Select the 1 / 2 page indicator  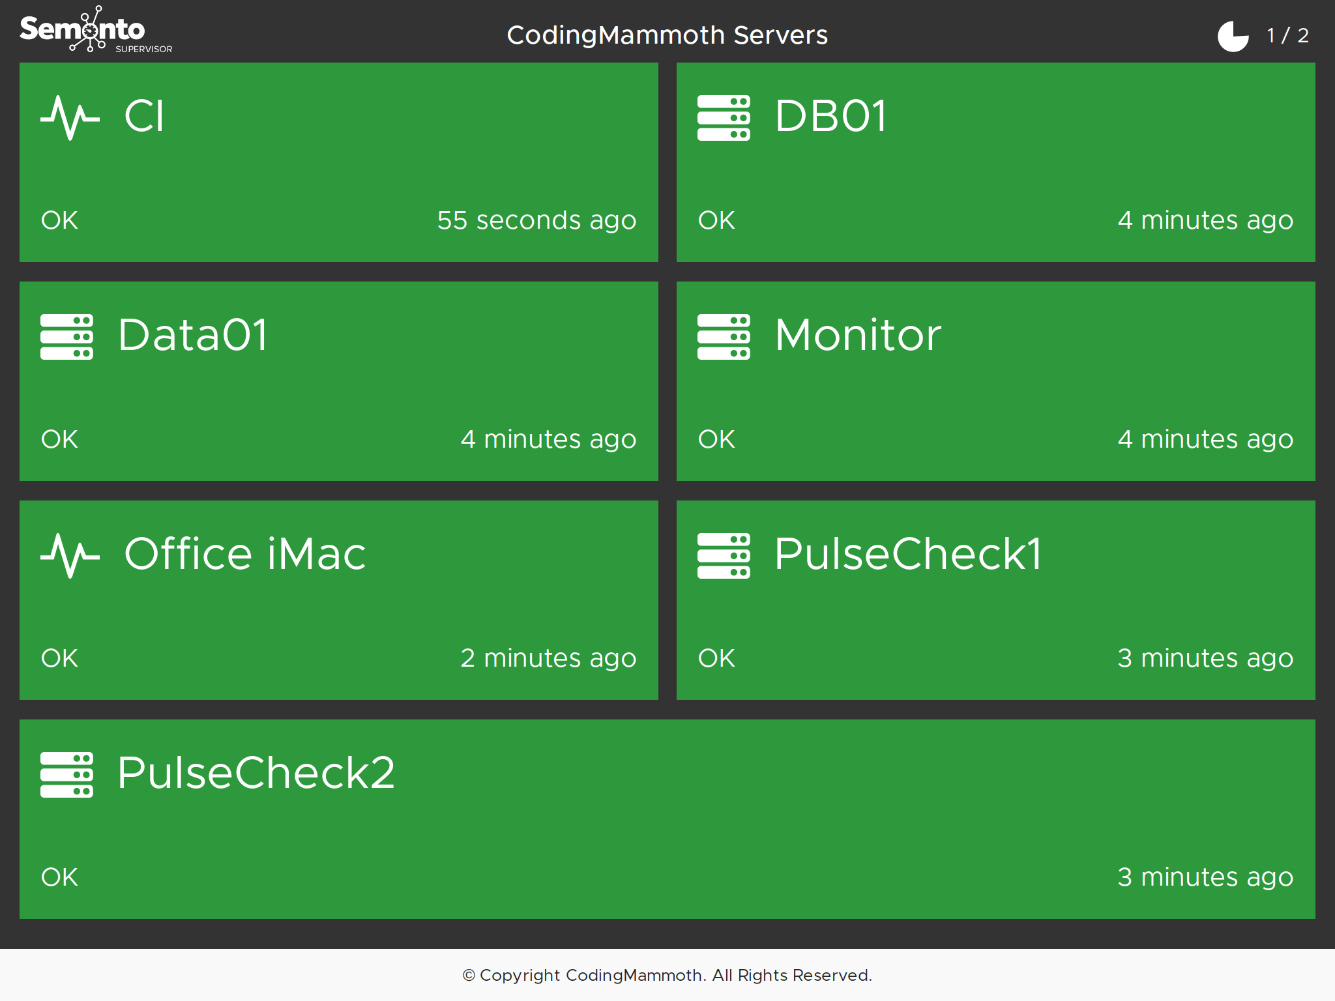click(1287, 36)
